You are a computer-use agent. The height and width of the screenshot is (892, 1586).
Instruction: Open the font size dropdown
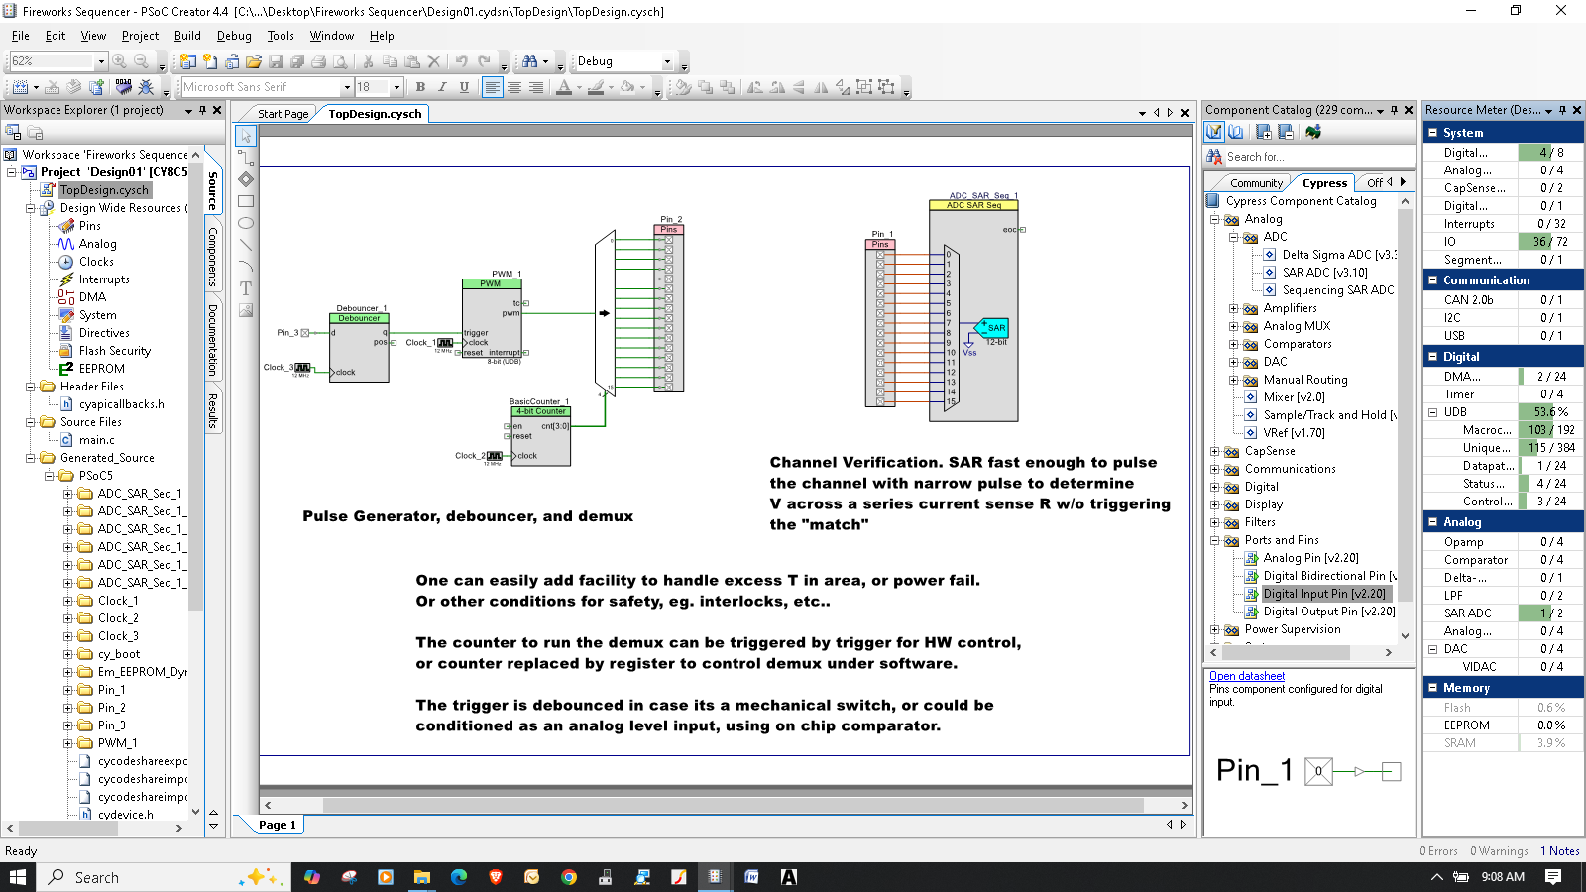tap(396, 87)
